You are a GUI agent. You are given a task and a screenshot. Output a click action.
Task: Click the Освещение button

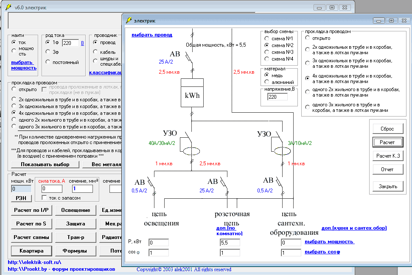75,210
